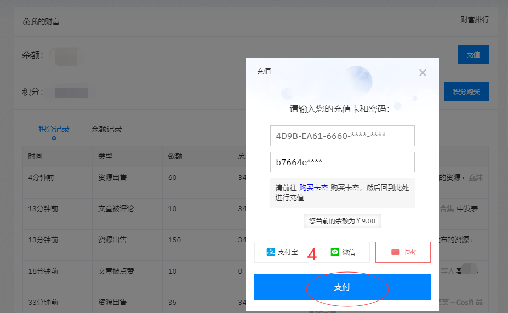The image size is (508, 313).
Task: Click the blue 支付 button
Action: [x=342, y=287]
